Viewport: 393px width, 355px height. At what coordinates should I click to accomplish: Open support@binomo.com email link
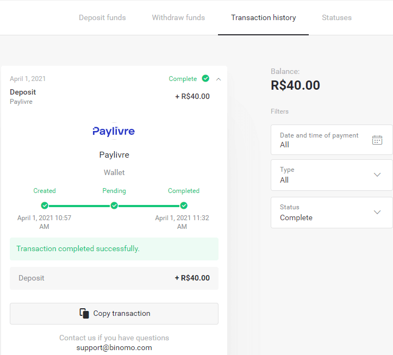[114, 347]
